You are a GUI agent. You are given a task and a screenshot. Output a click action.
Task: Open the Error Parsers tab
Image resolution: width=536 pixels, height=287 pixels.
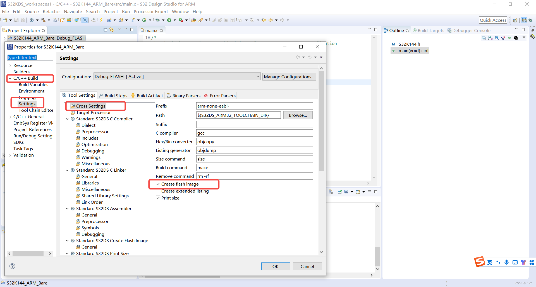point(220,96)
